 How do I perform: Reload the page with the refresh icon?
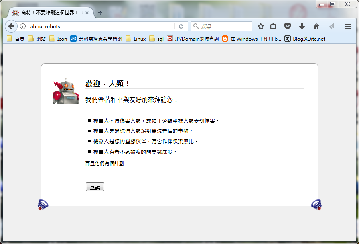(x=181, y=26)
